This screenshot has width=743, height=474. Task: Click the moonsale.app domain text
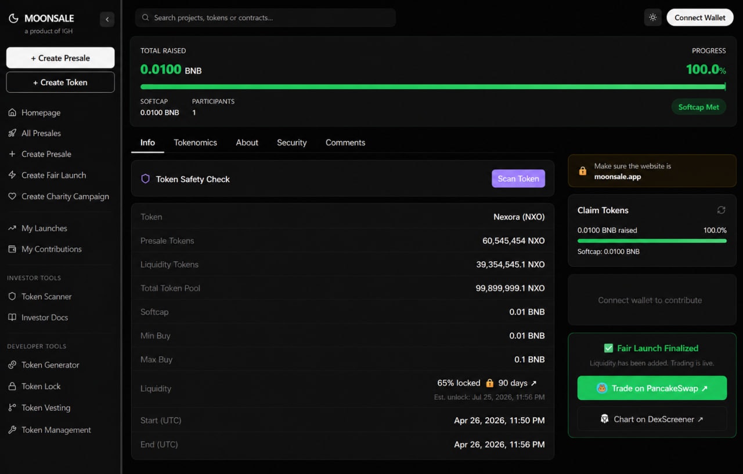[x=618, y=177]
